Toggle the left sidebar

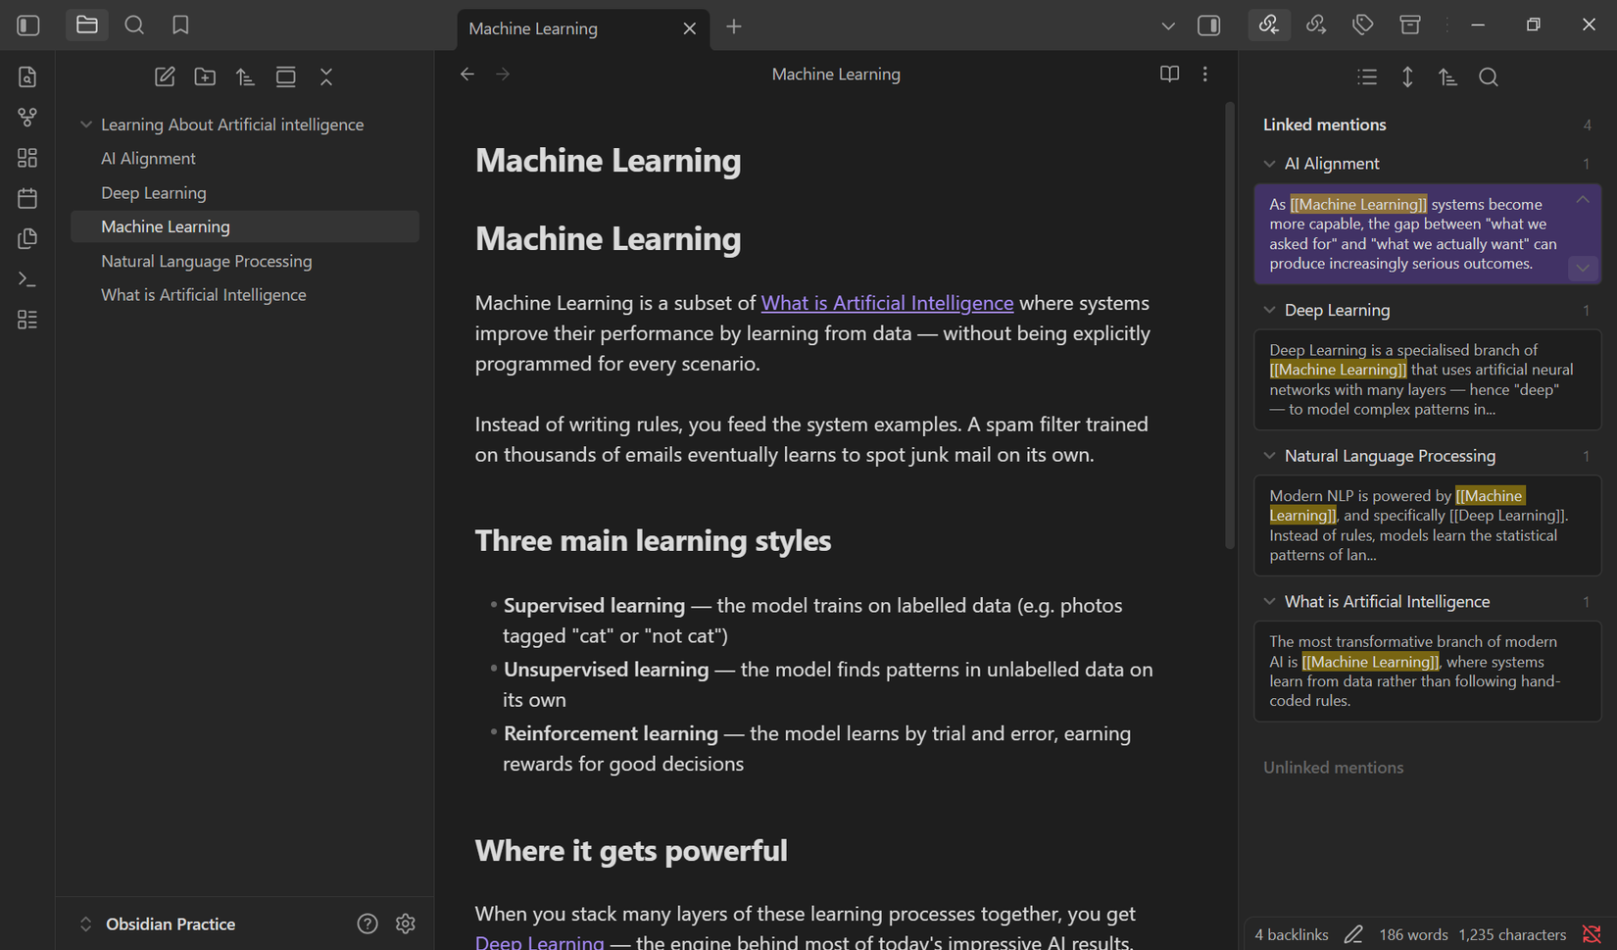[28, 25]
